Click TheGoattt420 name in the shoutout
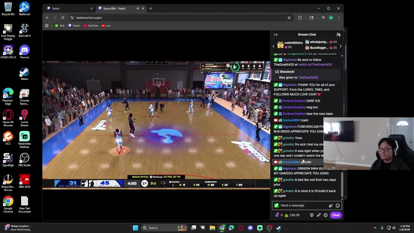414x233 pixels. tap(308, 78)
